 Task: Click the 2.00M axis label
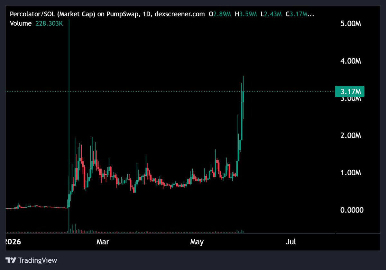(351, 135)
